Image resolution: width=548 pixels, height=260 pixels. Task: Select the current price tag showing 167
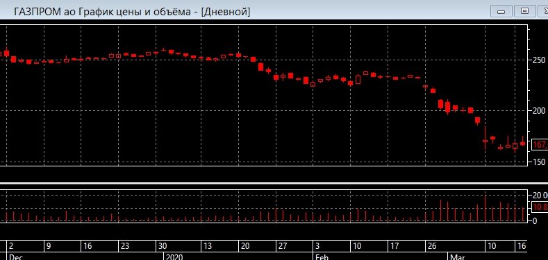tap(540, 144)
